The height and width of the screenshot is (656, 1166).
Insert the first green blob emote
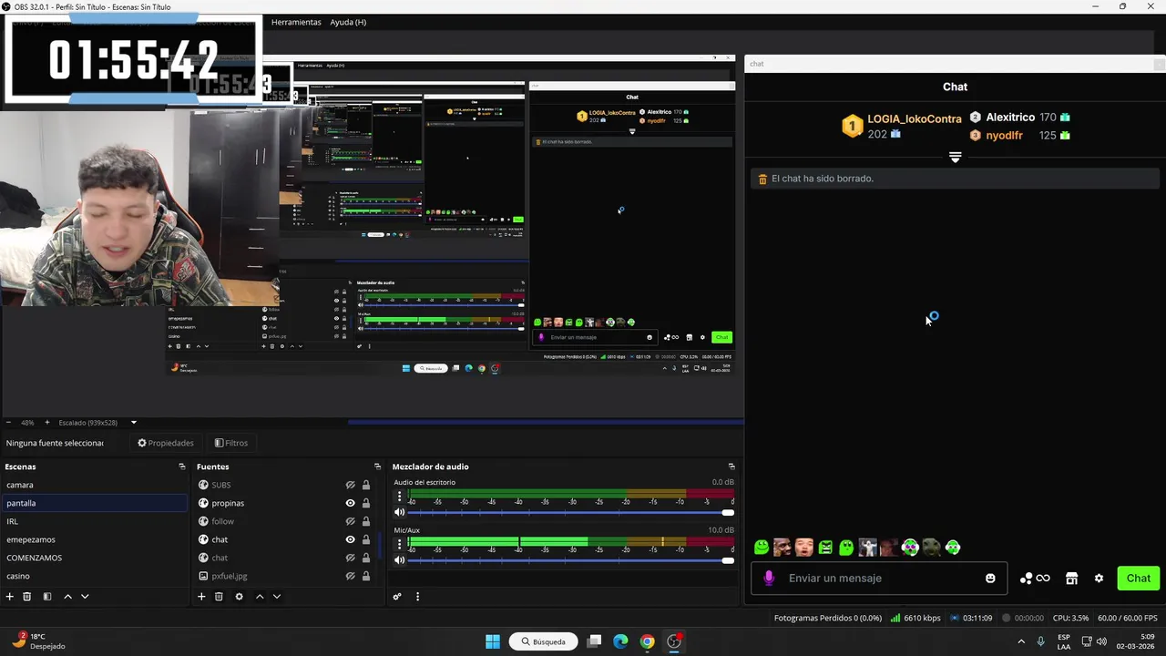762,548
